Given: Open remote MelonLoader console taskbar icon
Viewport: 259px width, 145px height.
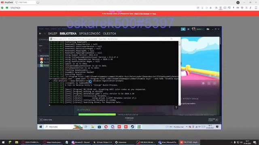Looking at the screenshot, I should tap(139, 127).
